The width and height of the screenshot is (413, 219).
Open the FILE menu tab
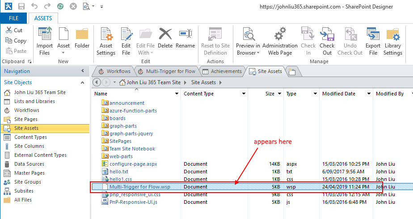pos(14,18)
